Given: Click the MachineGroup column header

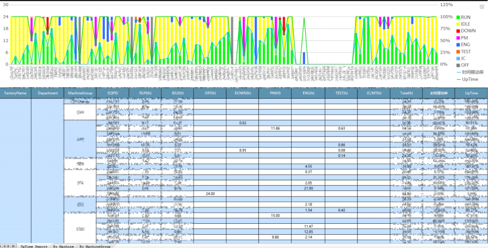Looking at the screenshot, I should click(80, 93).
